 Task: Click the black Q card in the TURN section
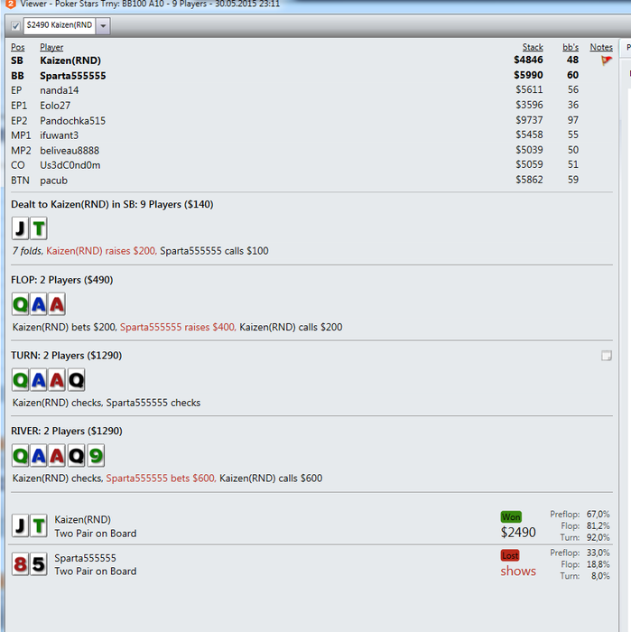click(x=76, y=380)
